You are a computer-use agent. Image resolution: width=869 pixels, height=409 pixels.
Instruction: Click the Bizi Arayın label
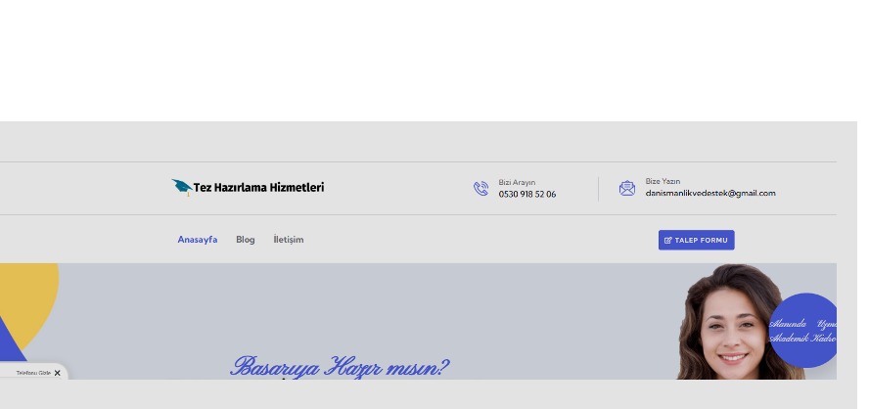(517, 182)
